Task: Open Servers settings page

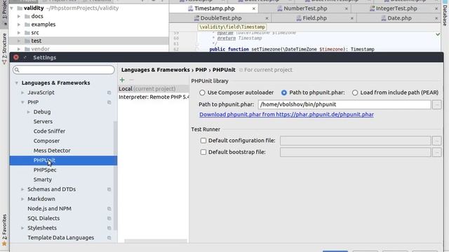Action: click(43, 121)
